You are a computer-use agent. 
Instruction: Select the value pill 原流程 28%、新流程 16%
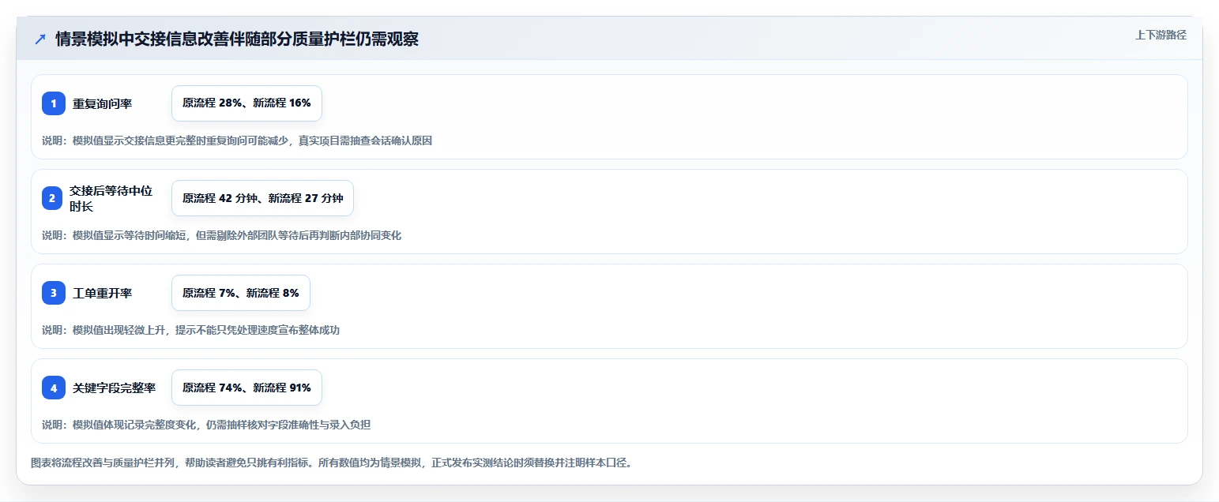(x=246, y=103)
